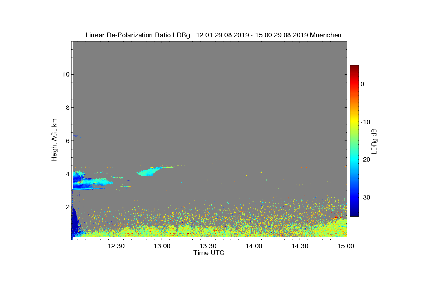
Task: Click the dark blue bottom of the colorbar
Action: pyautogui.click(x=354, y=213)
